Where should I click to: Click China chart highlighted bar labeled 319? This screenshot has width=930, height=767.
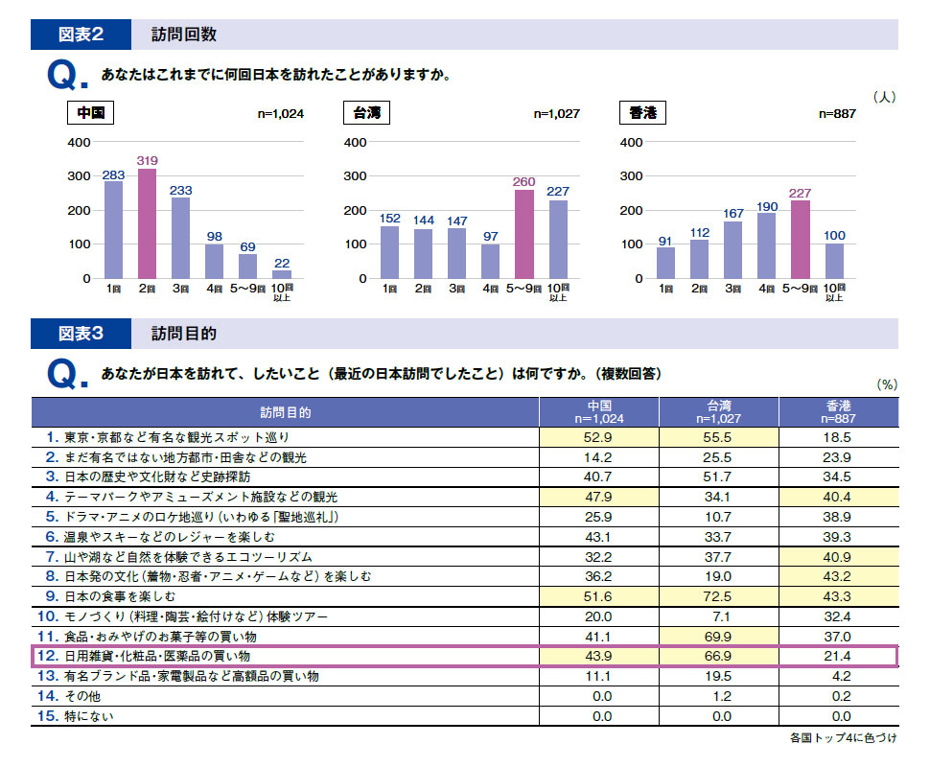(147, 223)
